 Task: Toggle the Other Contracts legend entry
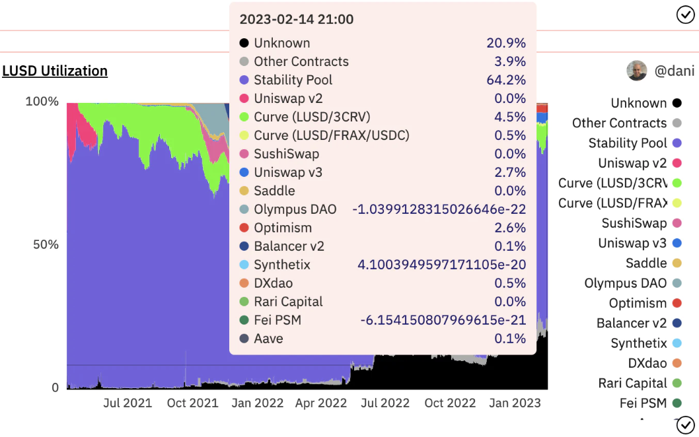pyautogui.click(x=620, y=123)
